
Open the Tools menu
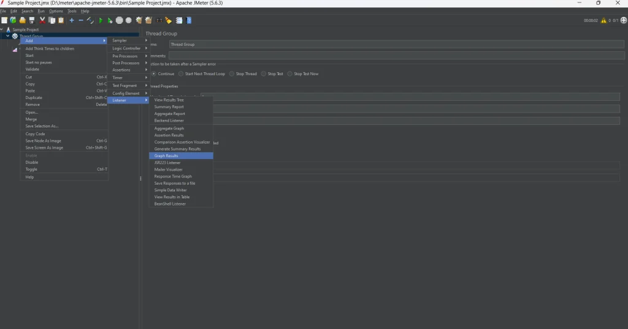(72, 11)
